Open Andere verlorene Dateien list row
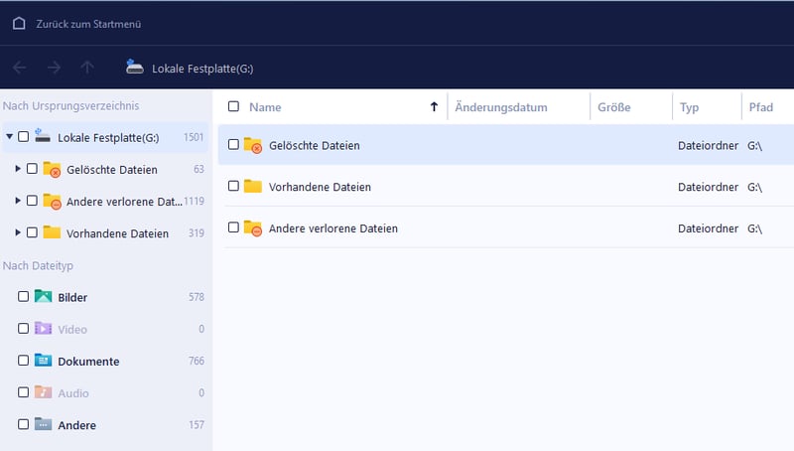 (332, 228)
